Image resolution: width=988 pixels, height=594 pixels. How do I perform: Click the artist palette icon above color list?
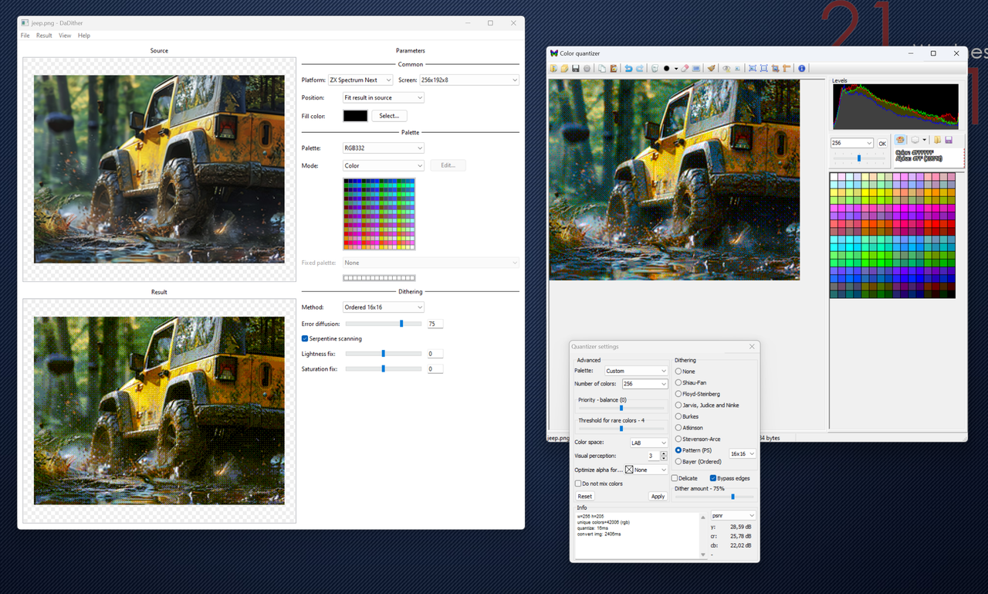900,140
